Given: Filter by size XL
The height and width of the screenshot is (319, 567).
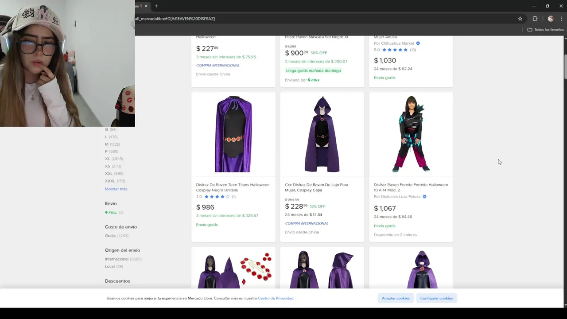Looking at the screenshot, I should [x=114, y=159].
